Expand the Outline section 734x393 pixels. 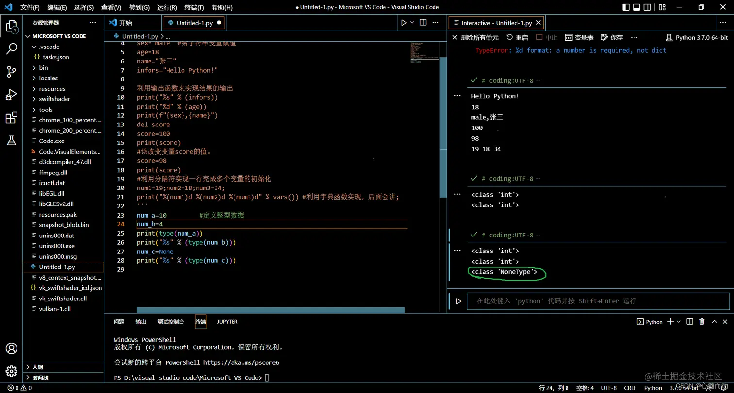pyautogui.click(x=63, y=367)
